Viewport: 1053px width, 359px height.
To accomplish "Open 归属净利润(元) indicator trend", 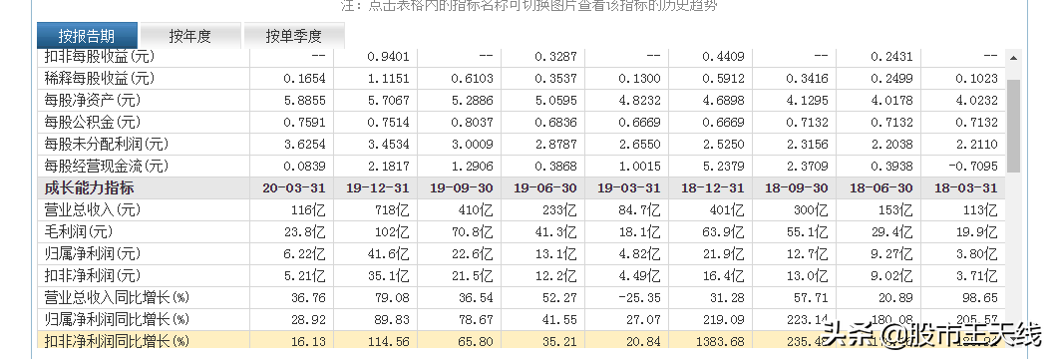I will (x=92, y=254).
